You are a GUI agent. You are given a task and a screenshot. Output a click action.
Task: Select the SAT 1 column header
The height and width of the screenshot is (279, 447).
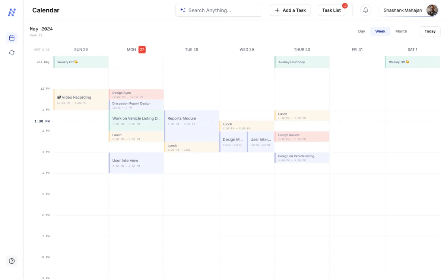[412, 49]
